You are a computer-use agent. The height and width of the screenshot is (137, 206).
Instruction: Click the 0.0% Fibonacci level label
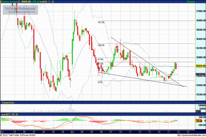click(x=100, y=82)
